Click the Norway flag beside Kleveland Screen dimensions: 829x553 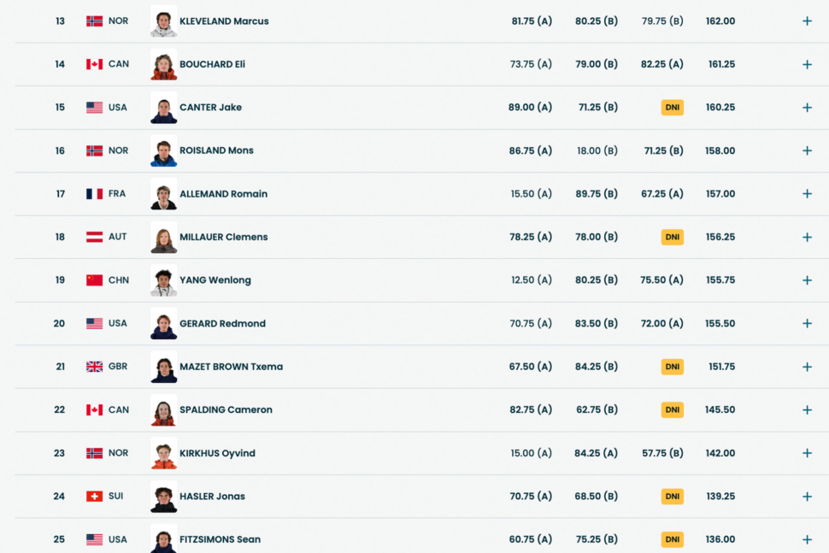point(94,21)
